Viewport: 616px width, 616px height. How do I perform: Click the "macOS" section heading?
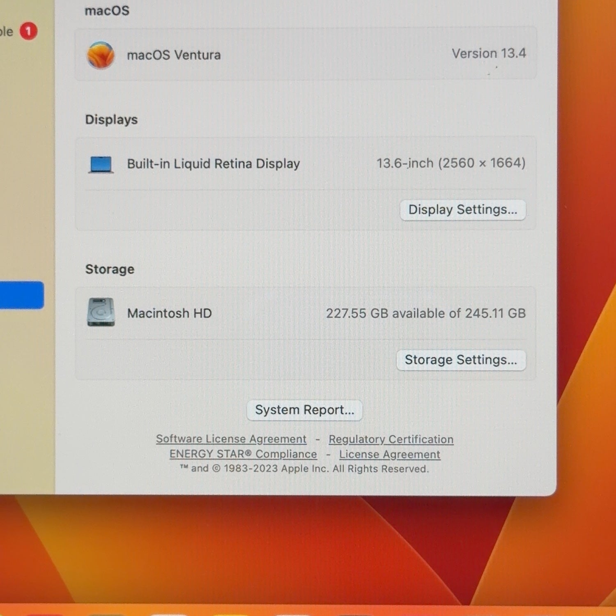(107, 11)
